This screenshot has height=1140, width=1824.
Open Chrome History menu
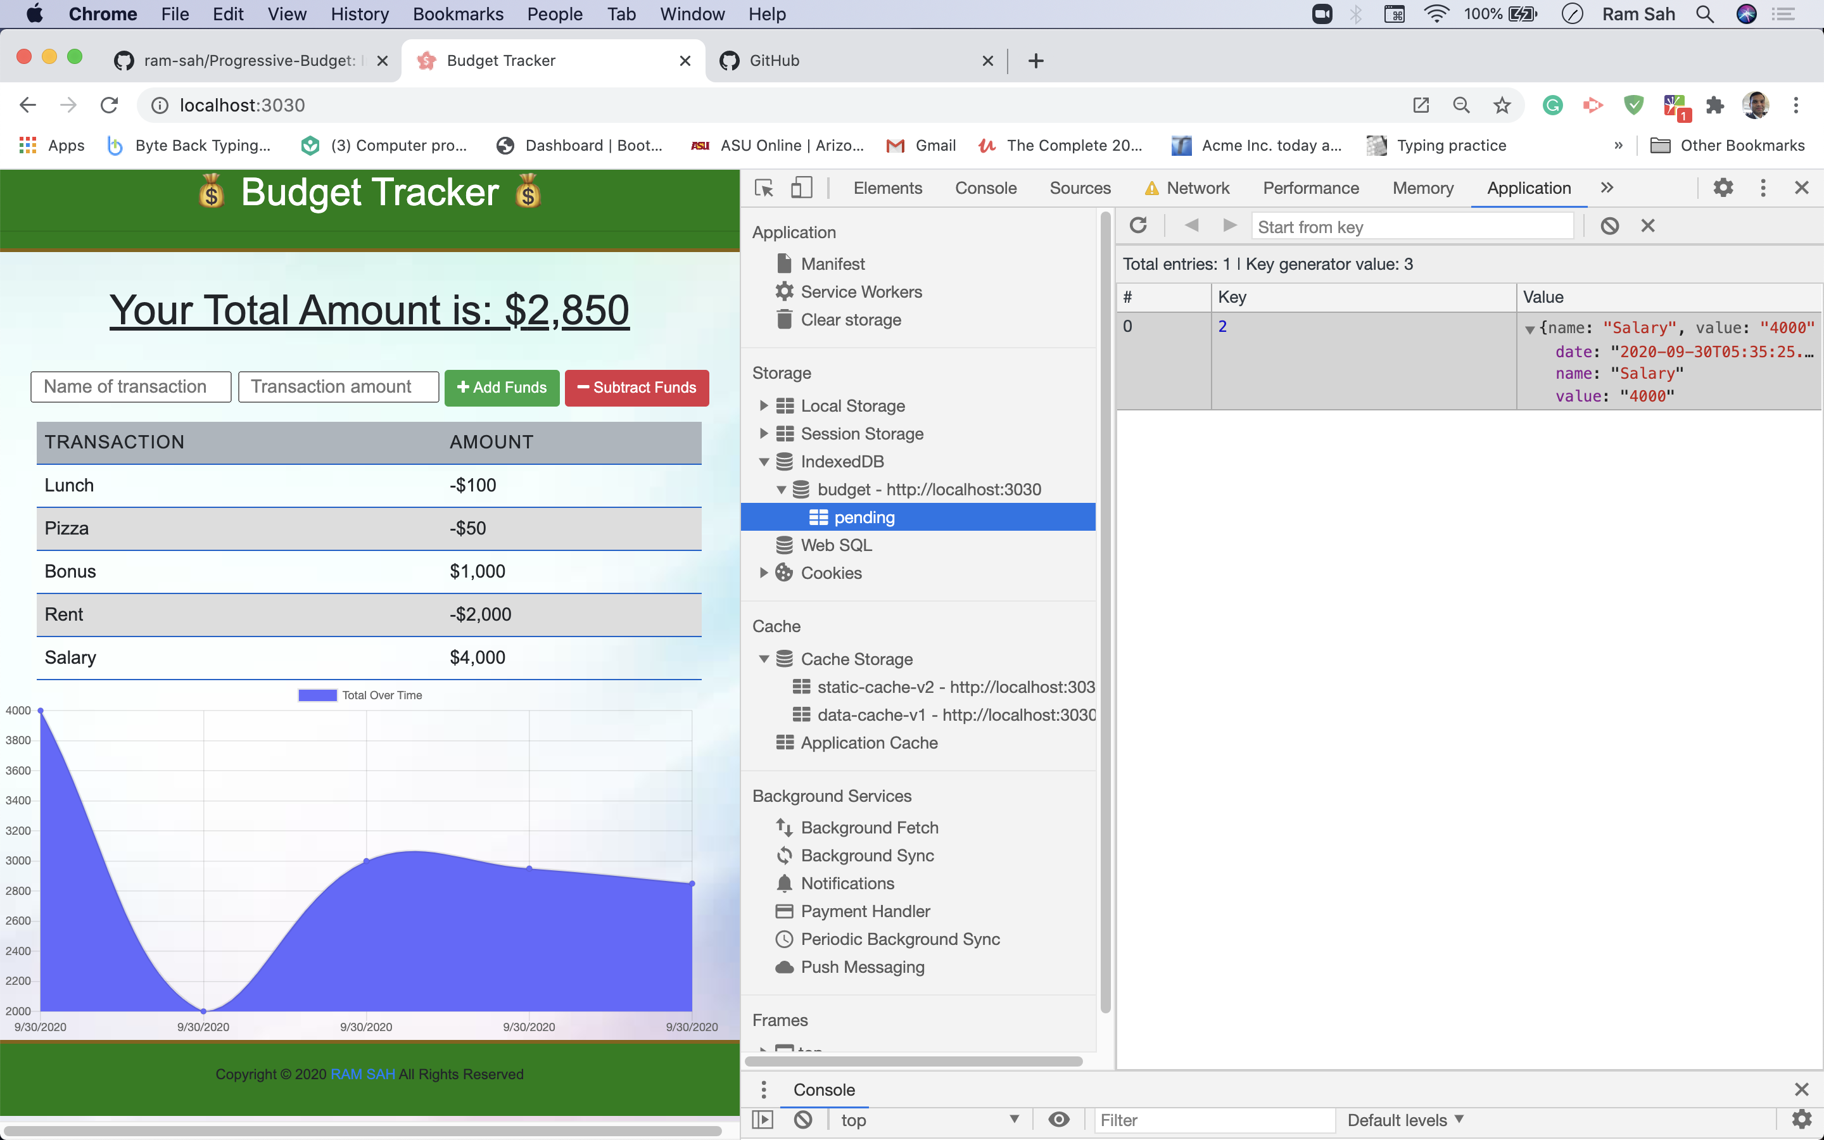360,13
